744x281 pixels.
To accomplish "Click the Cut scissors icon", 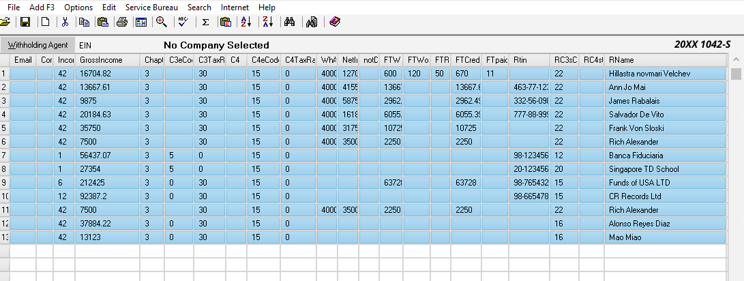I will (65, 22).
